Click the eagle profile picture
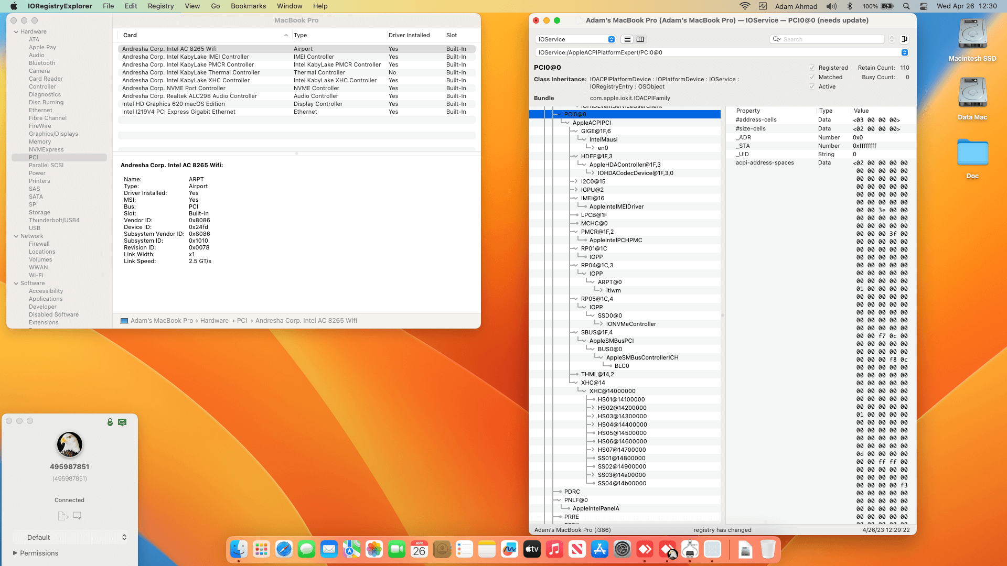1007x566 pixels. 69,444
